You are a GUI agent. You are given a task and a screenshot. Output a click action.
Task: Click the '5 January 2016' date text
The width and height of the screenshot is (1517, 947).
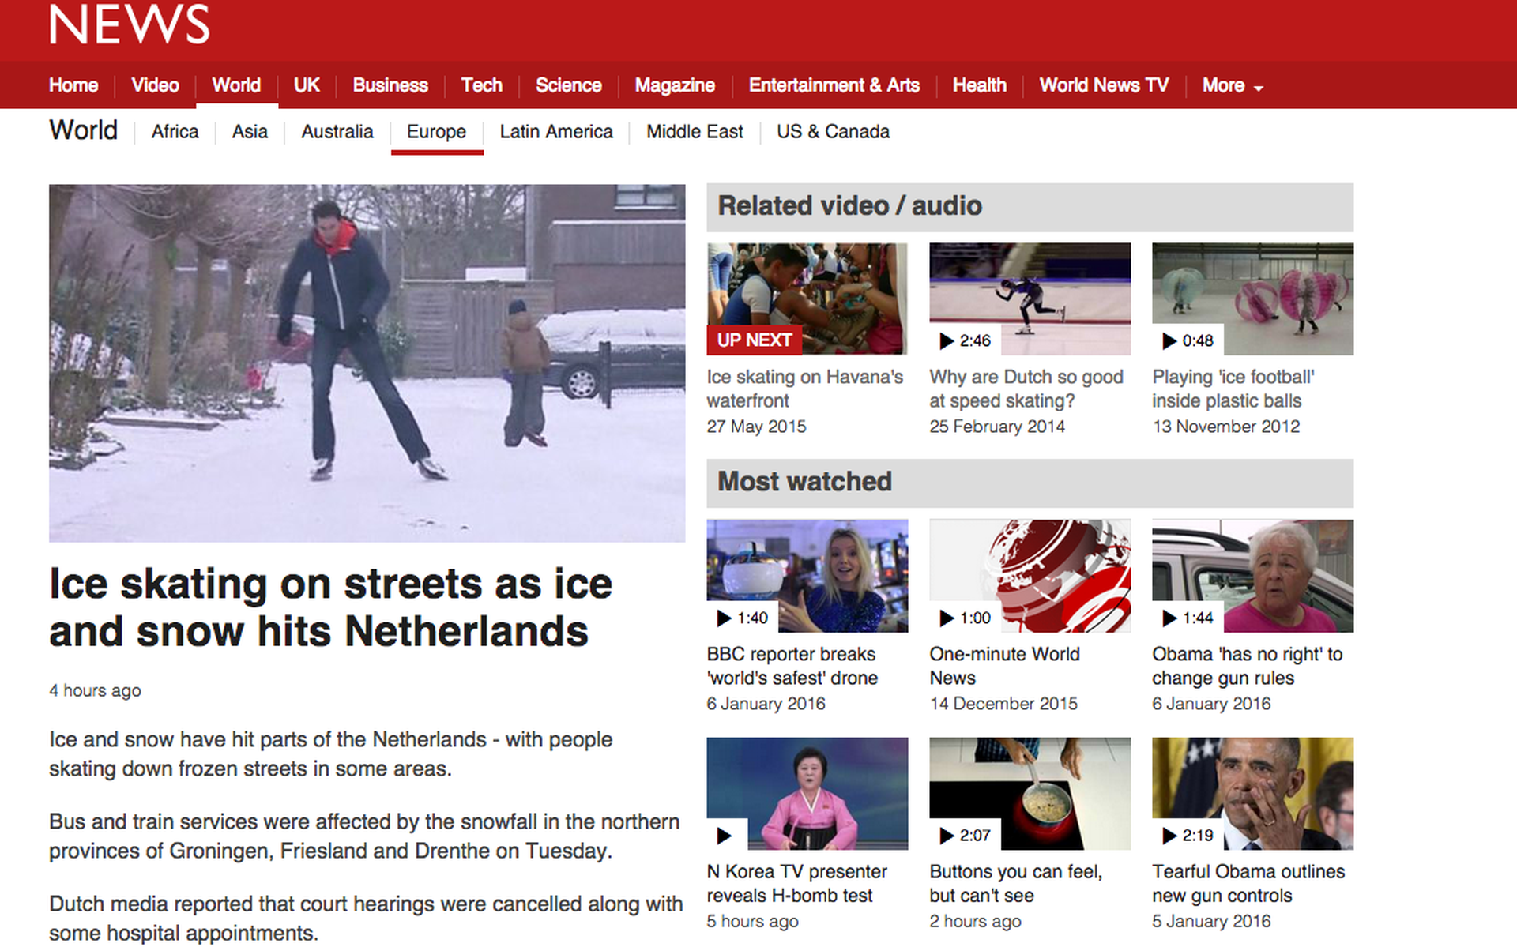[1212, 921]
